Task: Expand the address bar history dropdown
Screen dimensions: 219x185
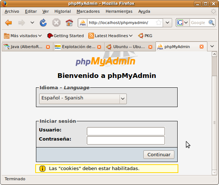Action: coord(167,23)
